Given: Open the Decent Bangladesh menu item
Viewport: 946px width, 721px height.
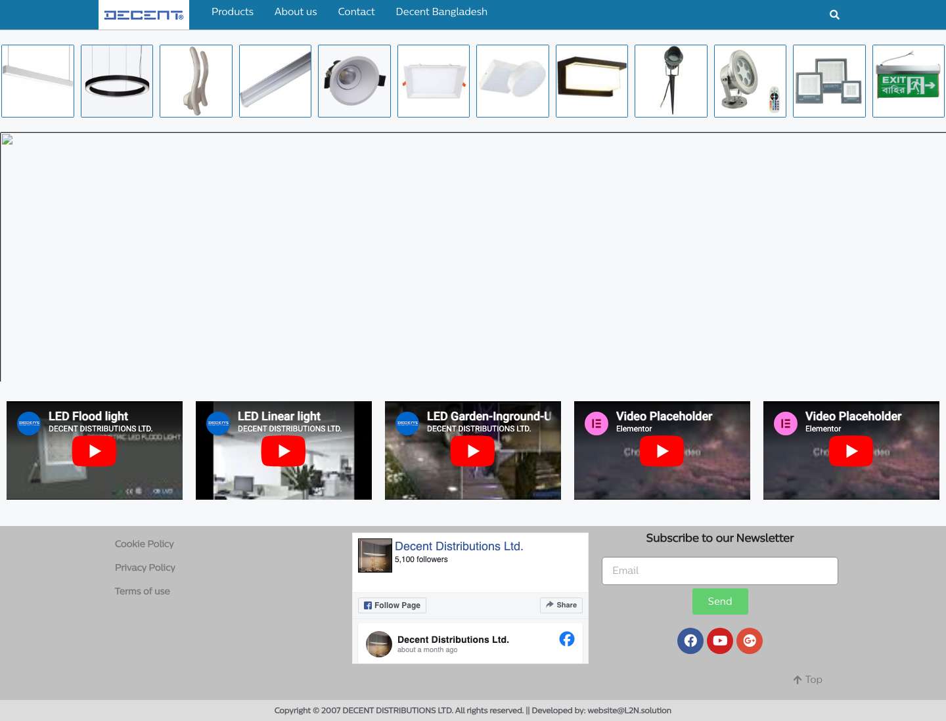Looking at the screenshot, I should tap(441, 12).
